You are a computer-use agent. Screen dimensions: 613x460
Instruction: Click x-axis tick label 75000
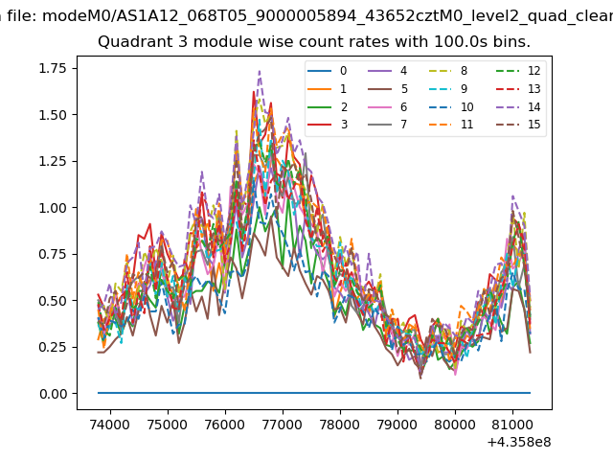coord(168,425)
